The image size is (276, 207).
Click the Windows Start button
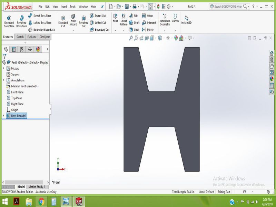tap(5, 201)
